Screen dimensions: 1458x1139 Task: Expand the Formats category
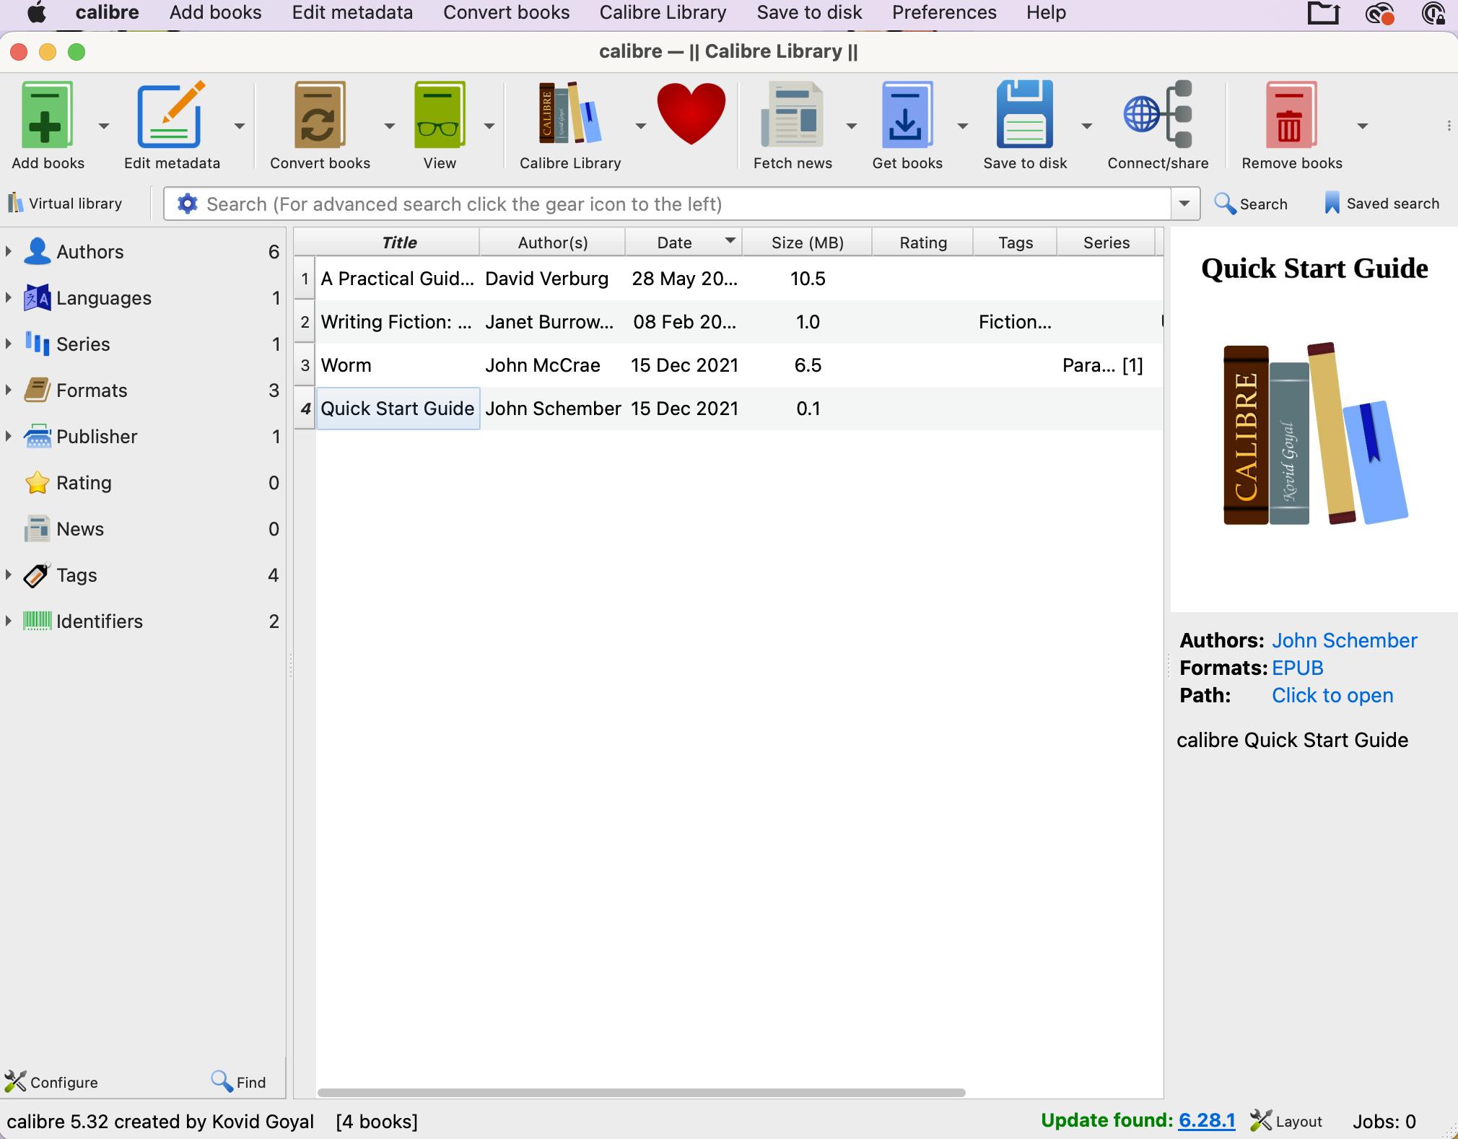pos(9,390)
